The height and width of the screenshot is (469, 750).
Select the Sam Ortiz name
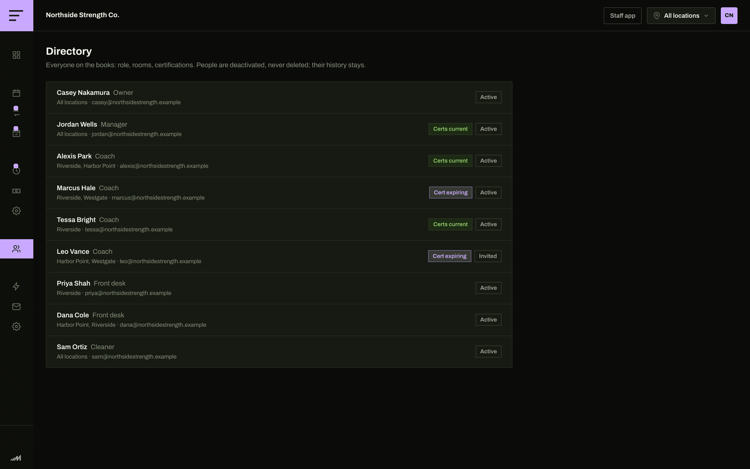point(72,347)
